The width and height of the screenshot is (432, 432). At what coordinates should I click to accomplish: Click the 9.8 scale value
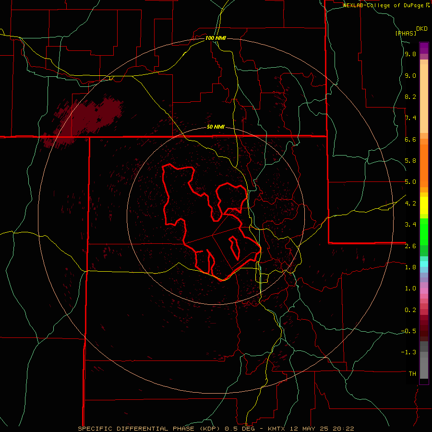coord(410,54)
